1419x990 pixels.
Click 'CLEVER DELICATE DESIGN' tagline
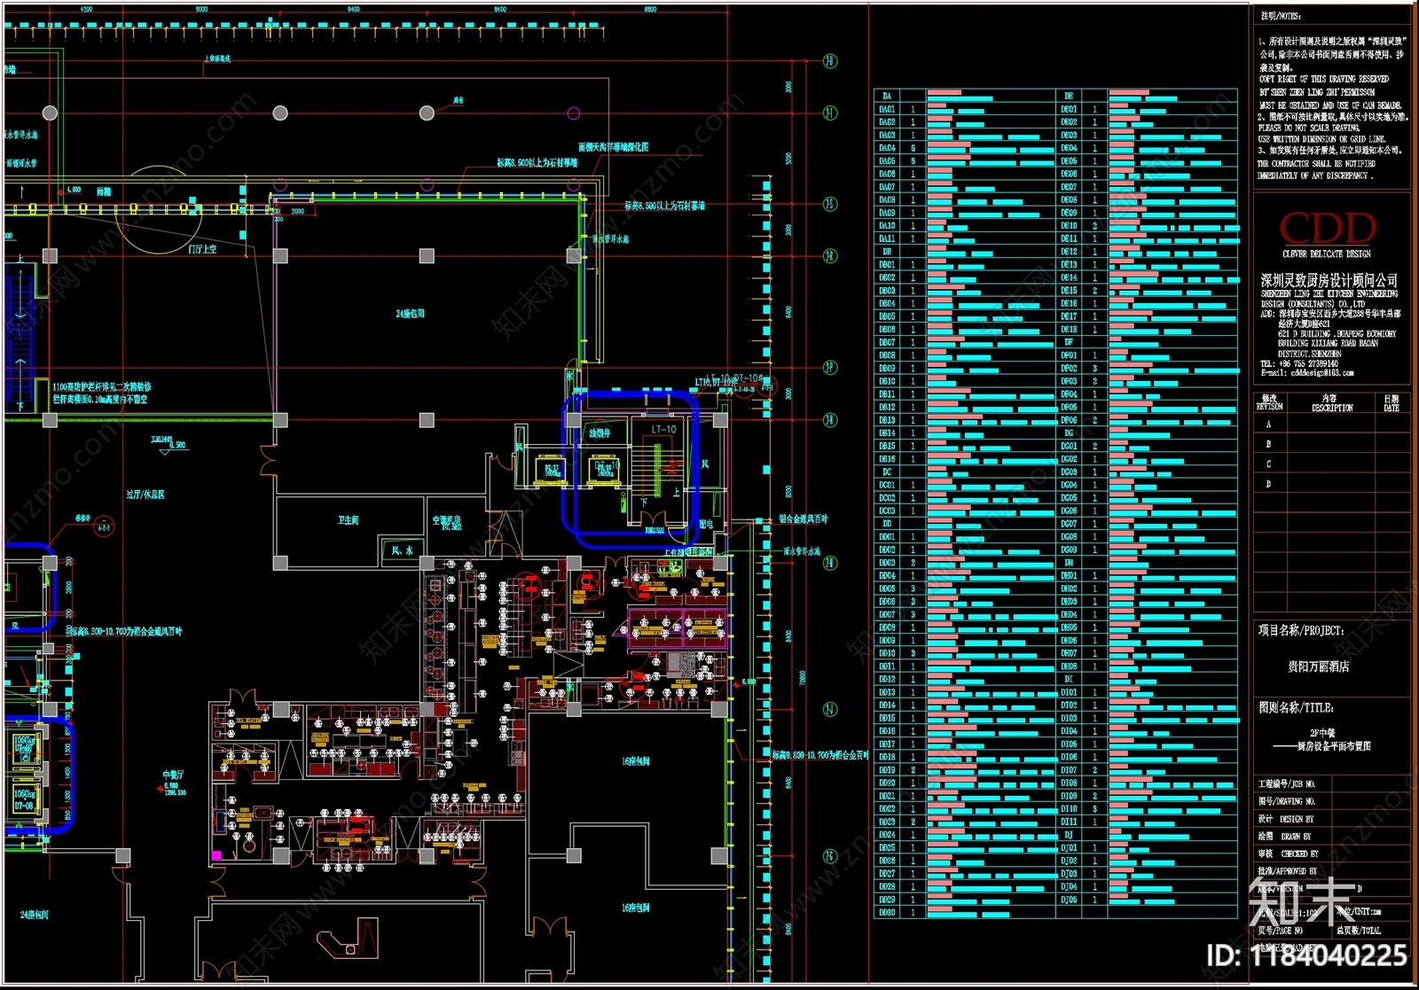[1327, 254]
